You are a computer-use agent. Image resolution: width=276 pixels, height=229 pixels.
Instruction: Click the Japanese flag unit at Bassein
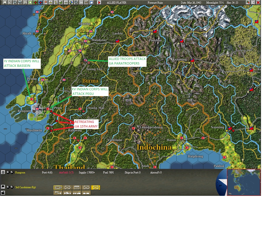click(x=32, y=99)
